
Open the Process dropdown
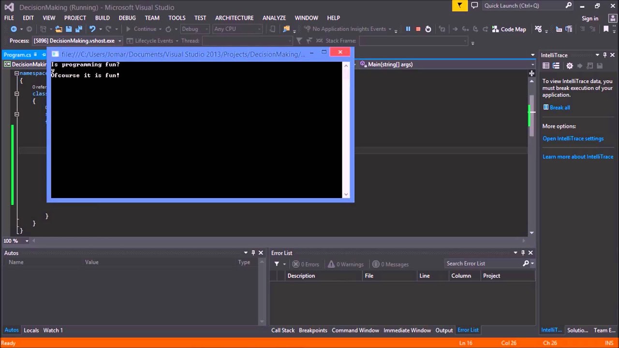click(x=119, y=41)
